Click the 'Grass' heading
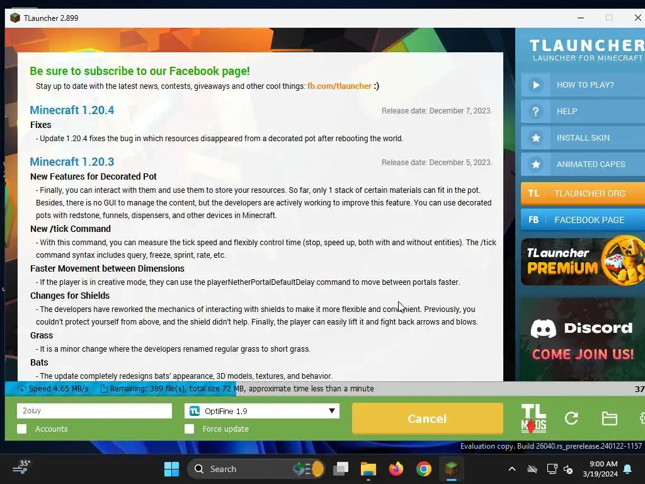Screen dimensions: 645x484 (x=42, y=335)
